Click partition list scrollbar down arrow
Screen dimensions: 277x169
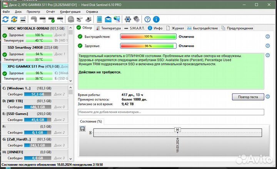70,159
